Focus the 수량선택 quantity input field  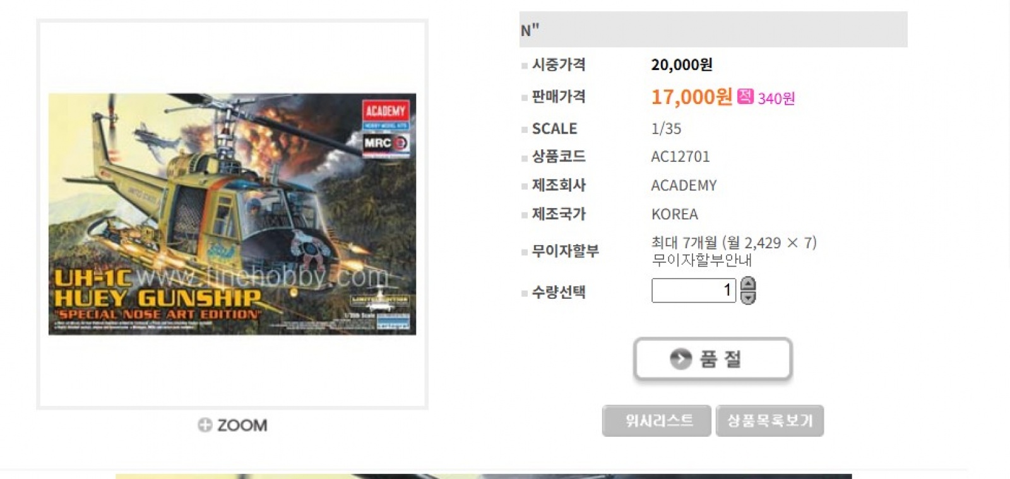[x=694, y=290]
